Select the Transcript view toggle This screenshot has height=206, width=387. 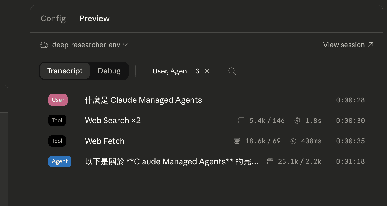[x=65, y=71]
